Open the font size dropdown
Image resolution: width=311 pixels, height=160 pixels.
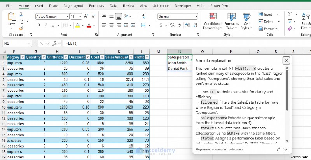[80, 16]
